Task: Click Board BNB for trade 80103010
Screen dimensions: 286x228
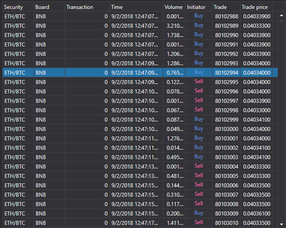Action: point(41,223)
